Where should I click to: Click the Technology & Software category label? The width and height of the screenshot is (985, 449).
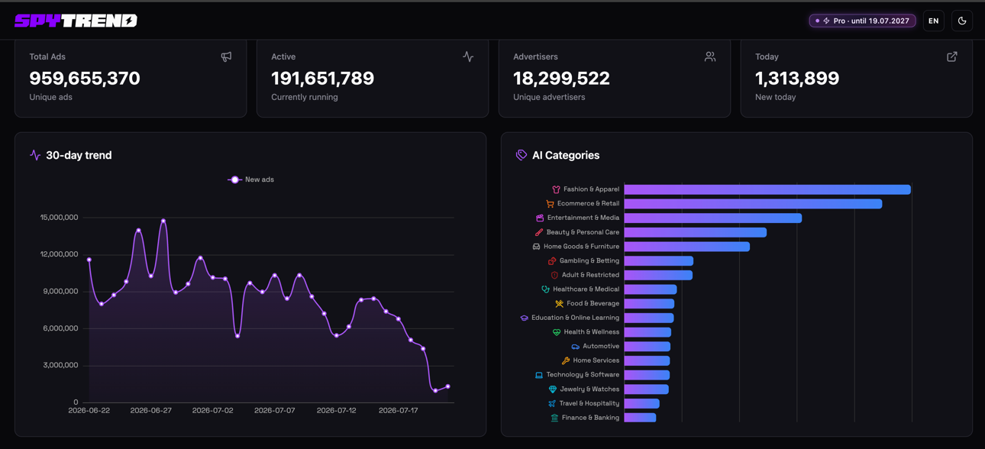(x=583, y=375)
